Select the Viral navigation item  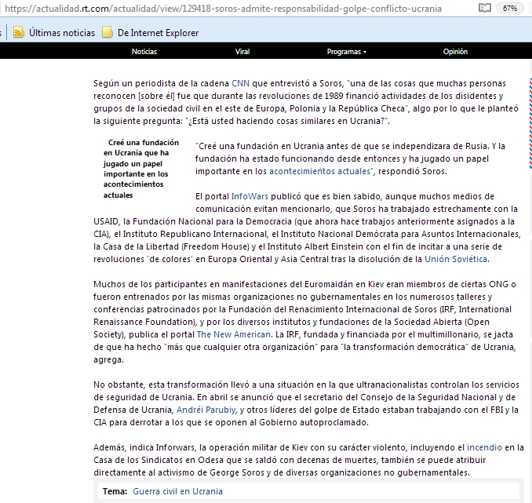point(242,51)
